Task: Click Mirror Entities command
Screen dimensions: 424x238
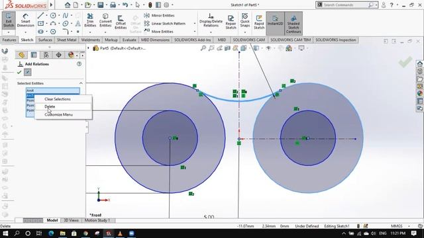Action: click(159, 15)
